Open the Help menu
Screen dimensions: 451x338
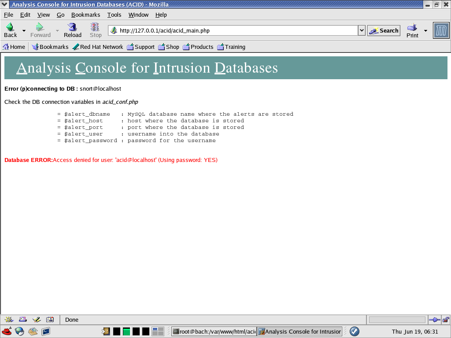click(161, 15)
